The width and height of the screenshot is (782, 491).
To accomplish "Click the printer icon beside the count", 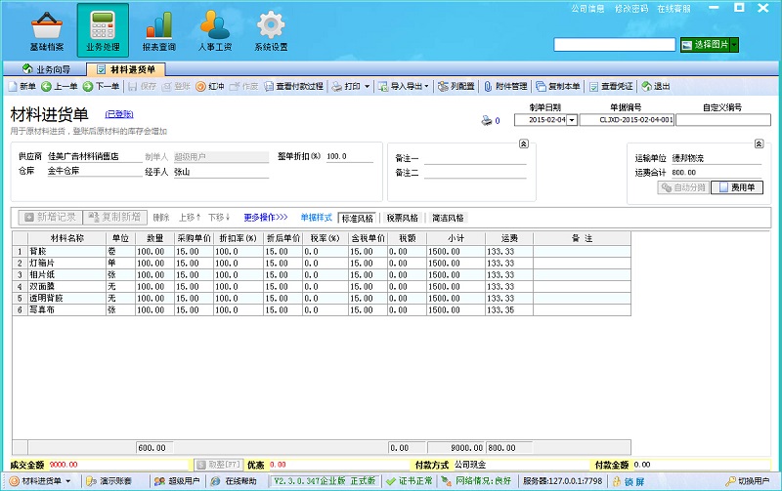I will (485, 121).
